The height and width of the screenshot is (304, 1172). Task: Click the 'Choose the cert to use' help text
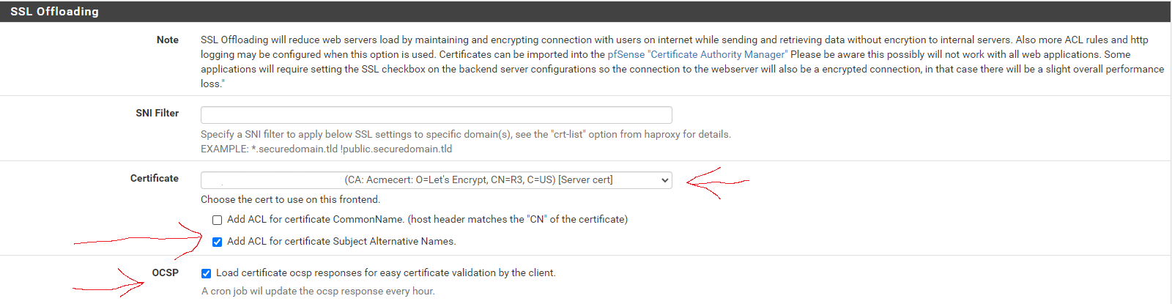[290, 199]
